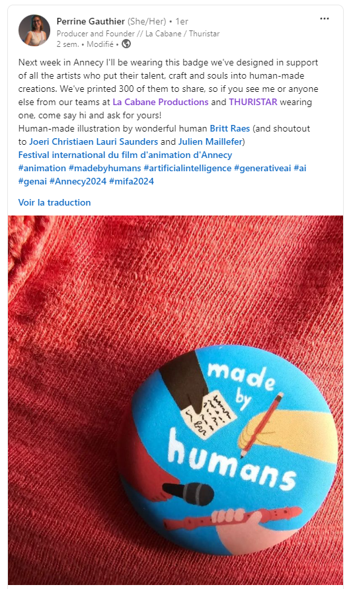Visit Britt Raes' profile

pos(230,128)
